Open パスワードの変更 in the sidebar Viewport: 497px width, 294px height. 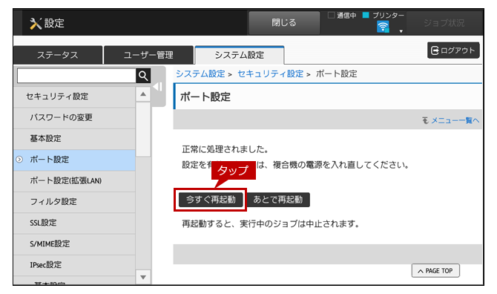click(74, 117)
